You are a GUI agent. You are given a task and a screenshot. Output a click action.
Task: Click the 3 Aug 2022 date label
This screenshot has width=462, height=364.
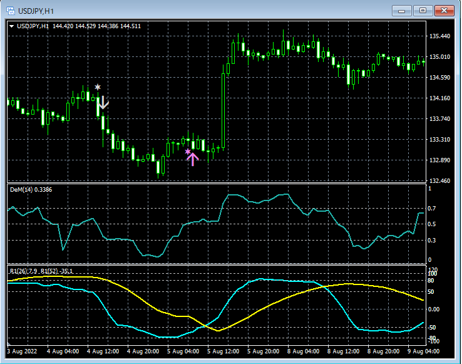point(23,351)
